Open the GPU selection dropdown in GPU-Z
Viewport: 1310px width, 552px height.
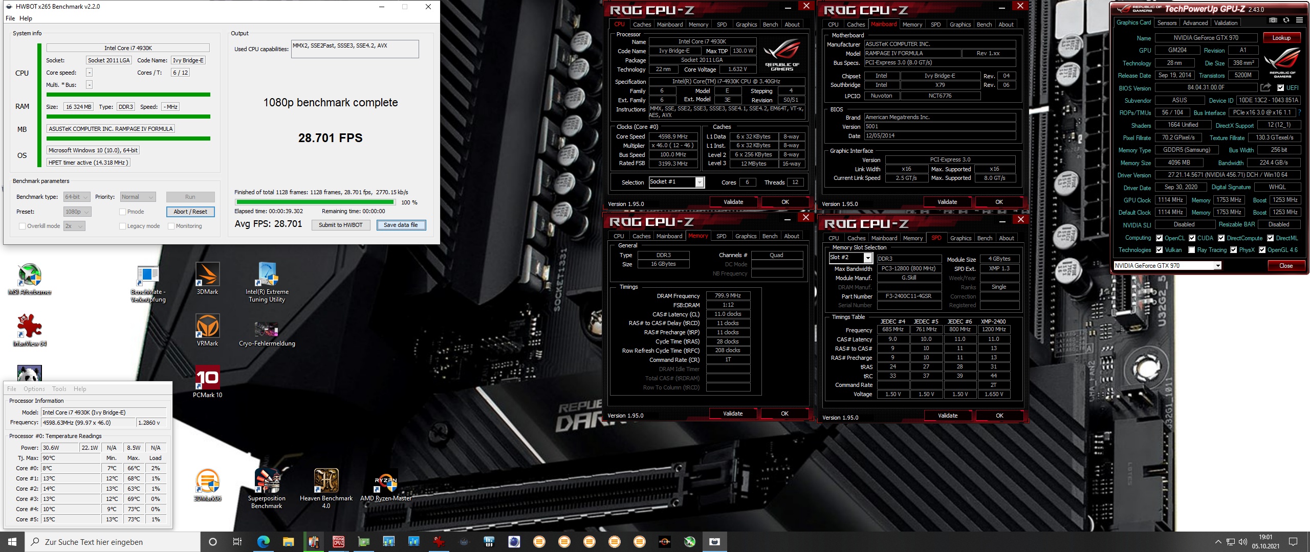point(1168,266)
